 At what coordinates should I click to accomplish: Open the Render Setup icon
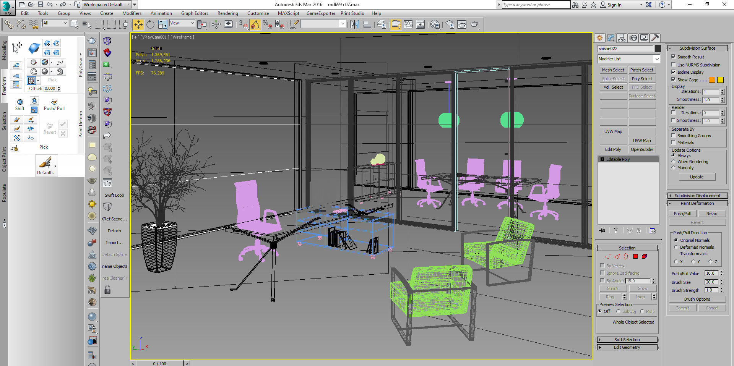pos(450,24)
